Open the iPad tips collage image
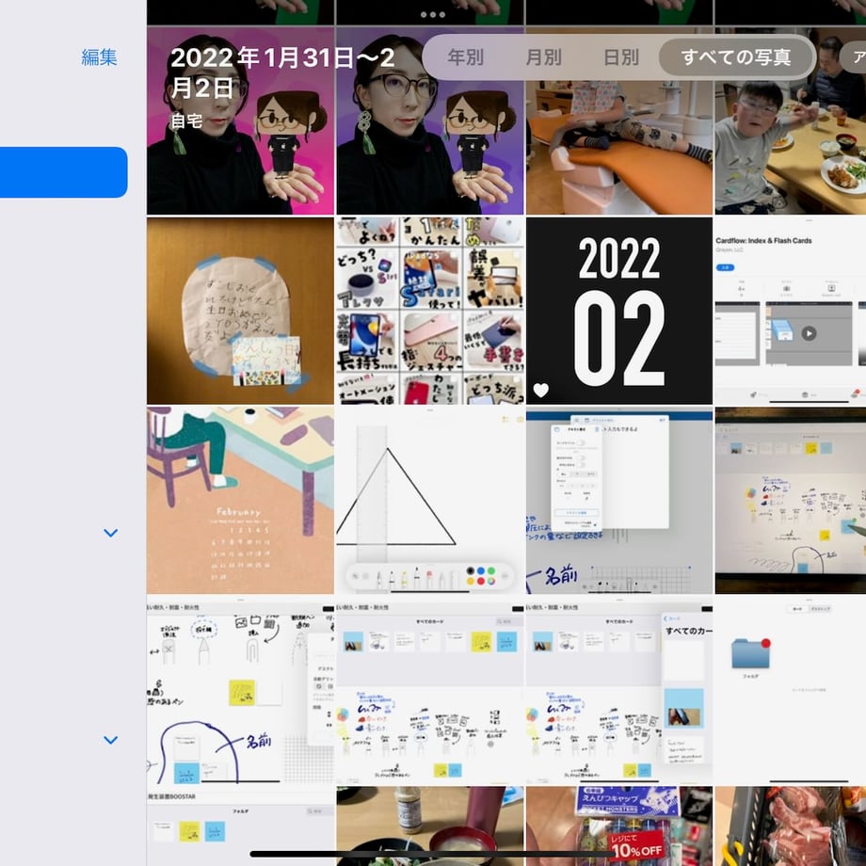866x866 pixels. coord(429,311)
